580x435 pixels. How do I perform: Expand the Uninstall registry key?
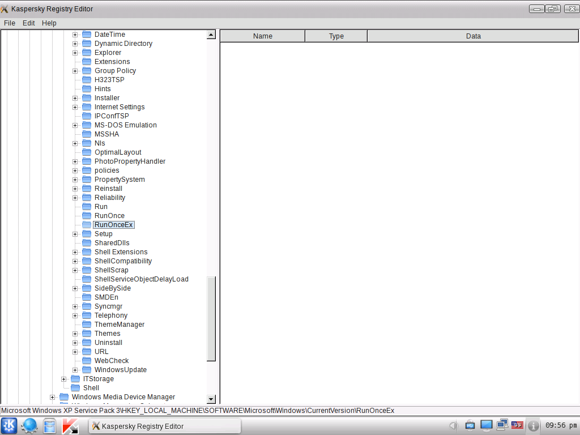coord(75,343)
